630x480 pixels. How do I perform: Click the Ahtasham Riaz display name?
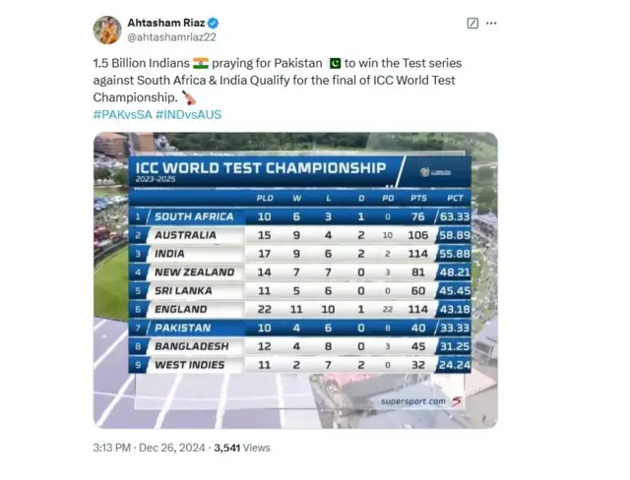pyautogui.click(x=166, y=23)
